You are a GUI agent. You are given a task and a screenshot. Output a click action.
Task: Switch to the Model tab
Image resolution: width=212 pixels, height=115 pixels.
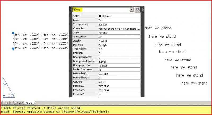[x=19, y=103]
